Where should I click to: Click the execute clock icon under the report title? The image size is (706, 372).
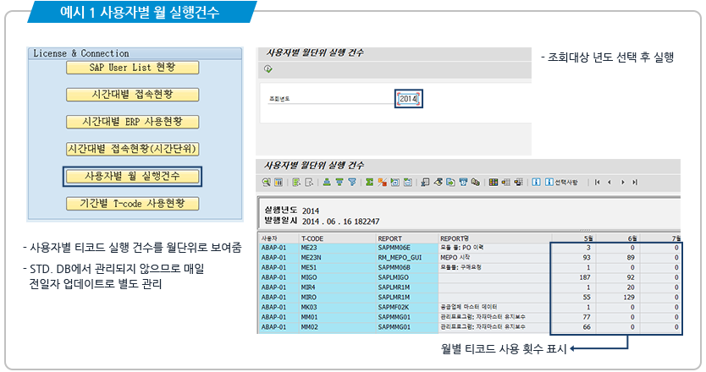pos(268,68)
